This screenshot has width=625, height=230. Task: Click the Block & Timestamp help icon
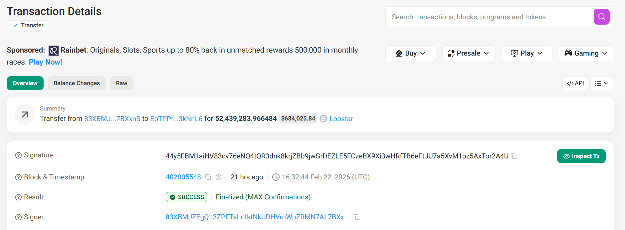click(18, 177)
